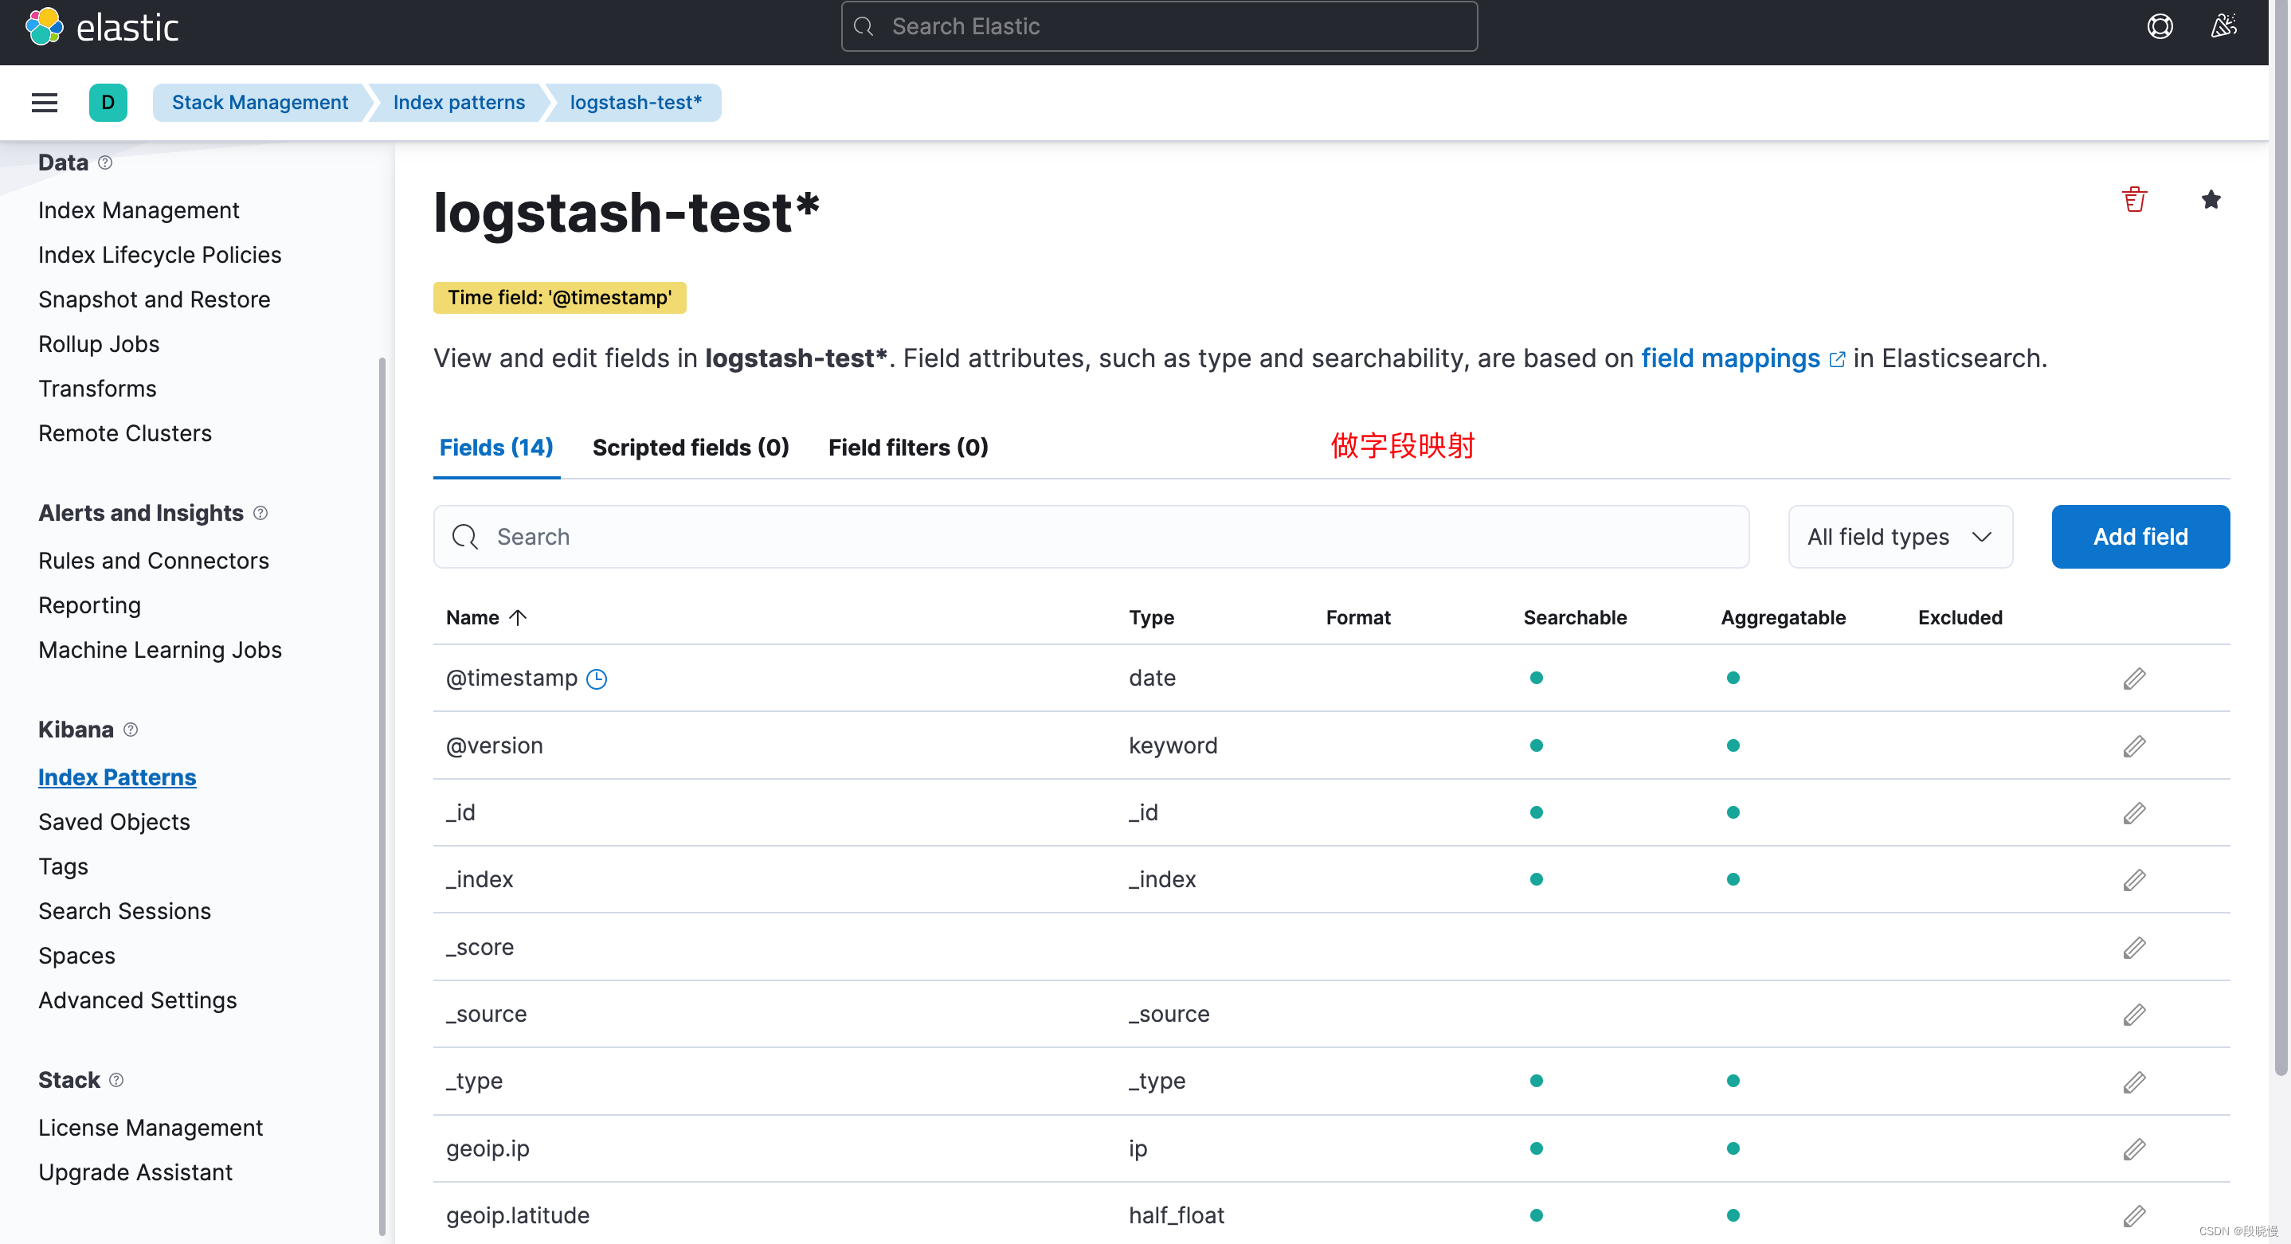Click the Time field '@timestamp' badge
2291x1244 pixels.
pyautogui.click(x=559, y=298)
